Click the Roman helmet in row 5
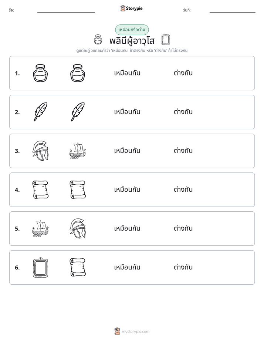Screen dimensions: 264x342 (x=78, y=228)
